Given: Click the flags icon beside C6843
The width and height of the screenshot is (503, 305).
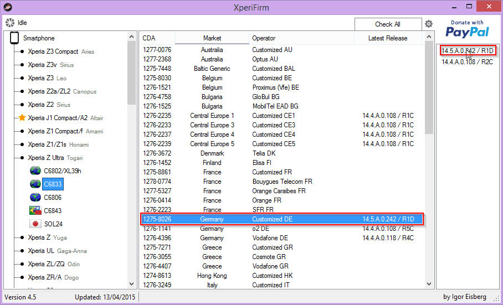Looking at the screenshot, I should [x=35, y=211].
